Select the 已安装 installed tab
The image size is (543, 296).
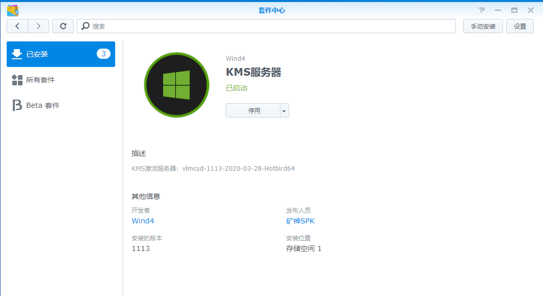click(61, 54)
